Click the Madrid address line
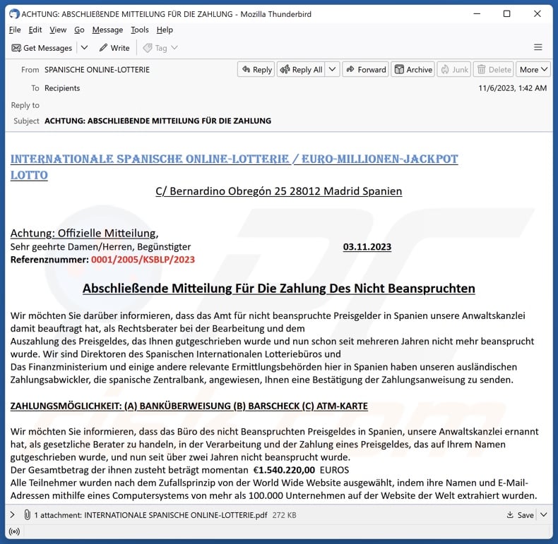 tap(278, 191)
